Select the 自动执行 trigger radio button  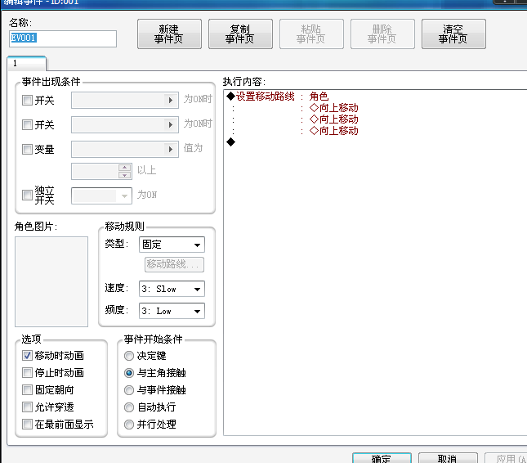[129, 407]
